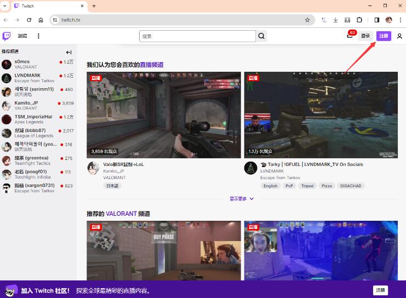Viewport: 406px width, 298px height.
Task: Open the tab search dropdown arrow
Action: coord(5,5)
